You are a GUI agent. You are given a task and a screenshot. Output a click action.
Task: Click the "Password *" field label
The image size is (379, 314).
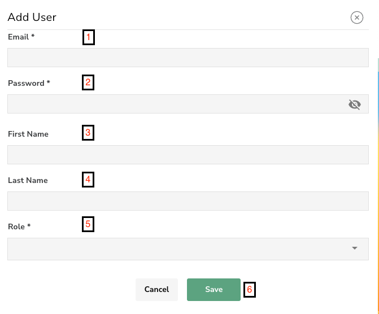click(29, 83)
